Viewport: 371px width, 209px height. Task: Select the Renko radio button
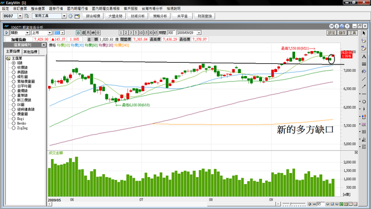14,124
